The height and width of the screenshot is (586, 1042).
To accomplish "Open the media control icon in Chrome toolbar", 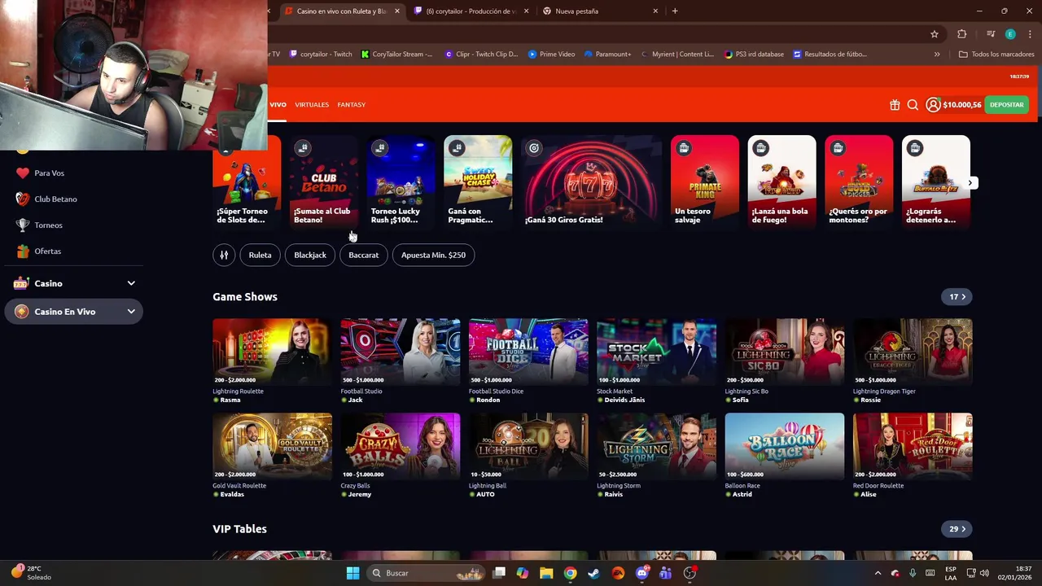I will coord(991,34).
